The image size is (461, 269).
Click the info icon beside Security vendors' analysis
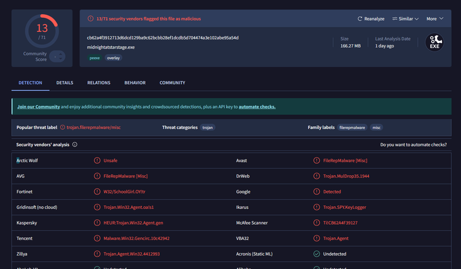74,144
